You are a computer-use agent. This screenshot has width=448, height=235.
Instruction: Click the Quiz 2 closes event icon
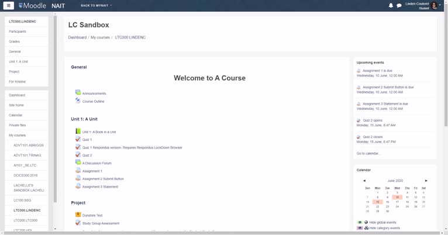coord(359,137)
